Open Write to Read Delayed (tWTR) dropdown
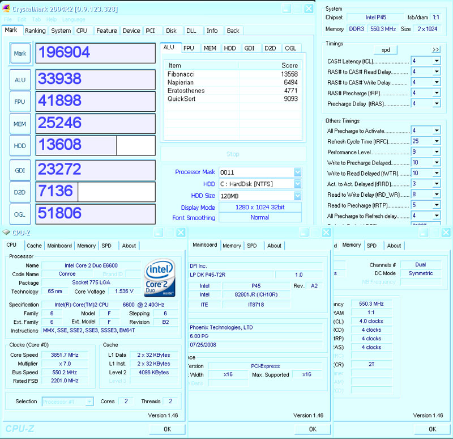Viewport: 453px width, 439px height. pos(437,173)
